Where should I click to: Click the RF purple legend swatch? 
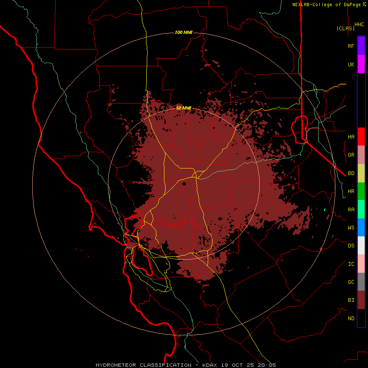click(361, 46)
